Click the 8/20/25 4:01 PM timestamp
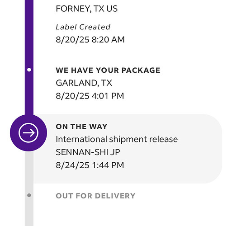232x226 pixels. [x=90, y=96]
